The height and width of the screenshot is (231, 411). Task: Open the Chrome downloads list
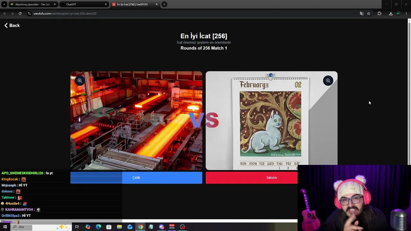391,13
